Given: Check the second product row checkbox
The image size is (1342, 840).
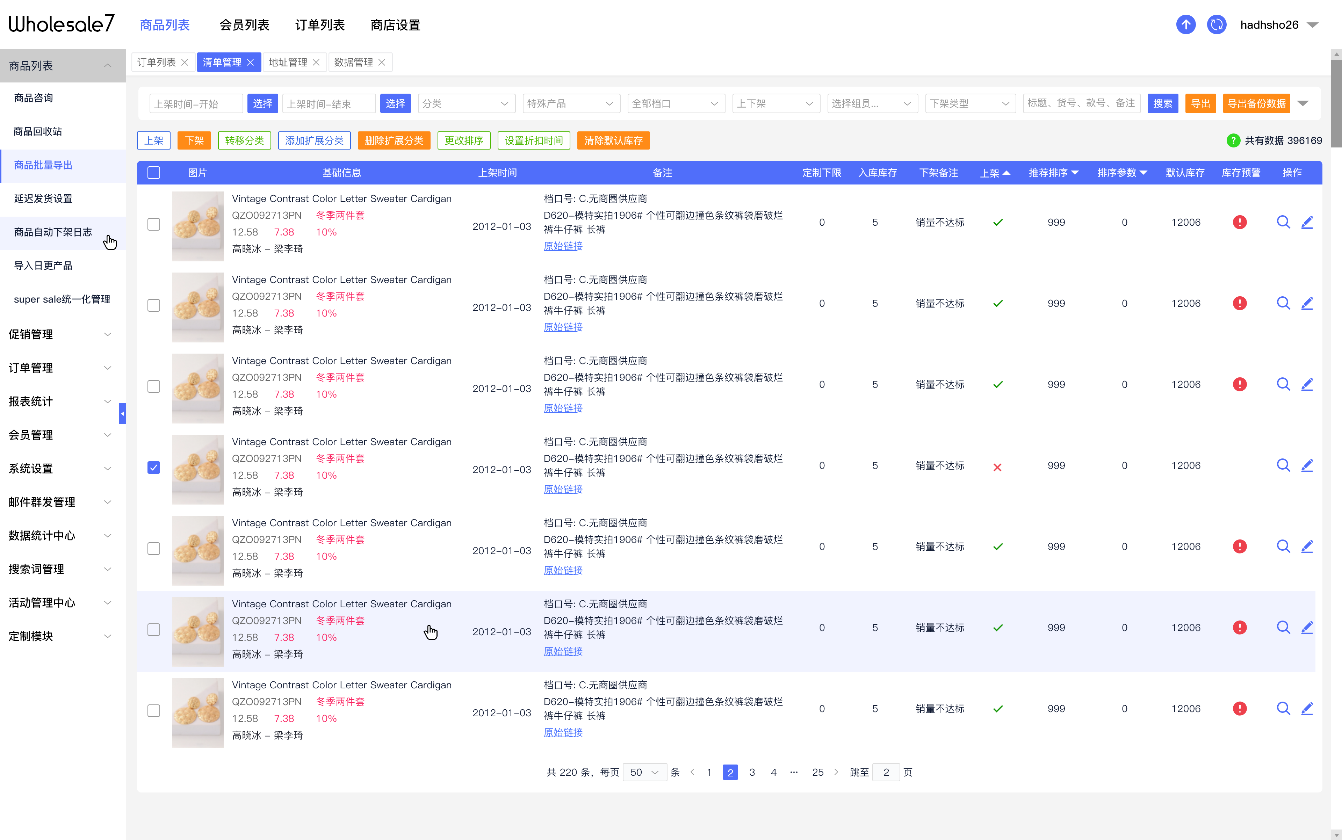Looking at the screenshot, I should tap(154, 305).
